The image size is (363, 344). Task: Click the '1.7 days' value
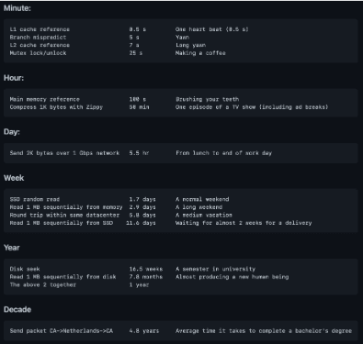click(x=142, y=199)
